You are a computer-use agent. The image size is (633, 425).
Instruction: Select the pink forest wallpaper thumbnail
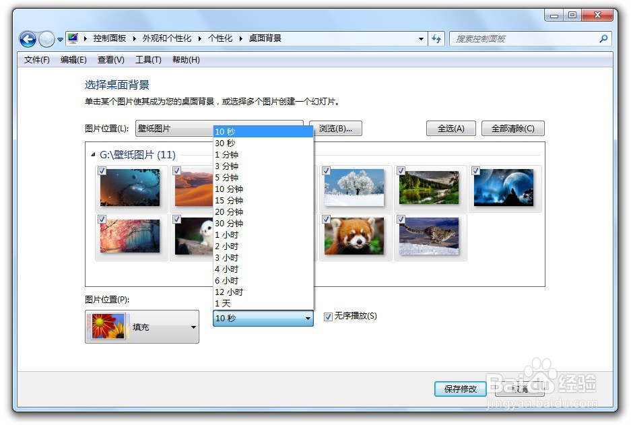click(130, 236)
